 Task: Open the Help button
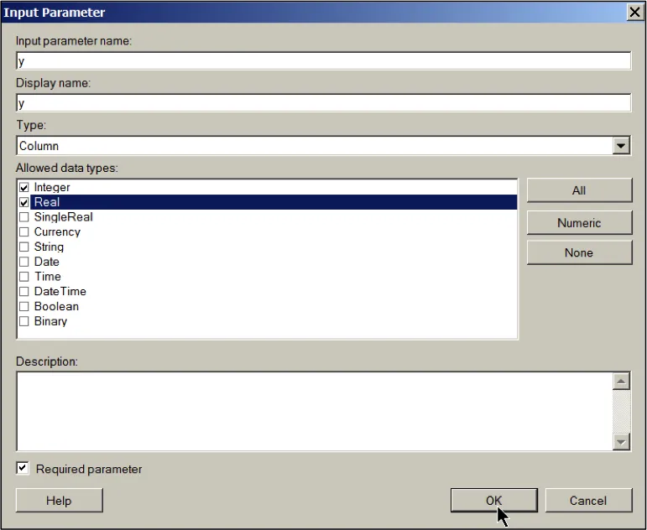pyautogui.click(x=59, y=501)
